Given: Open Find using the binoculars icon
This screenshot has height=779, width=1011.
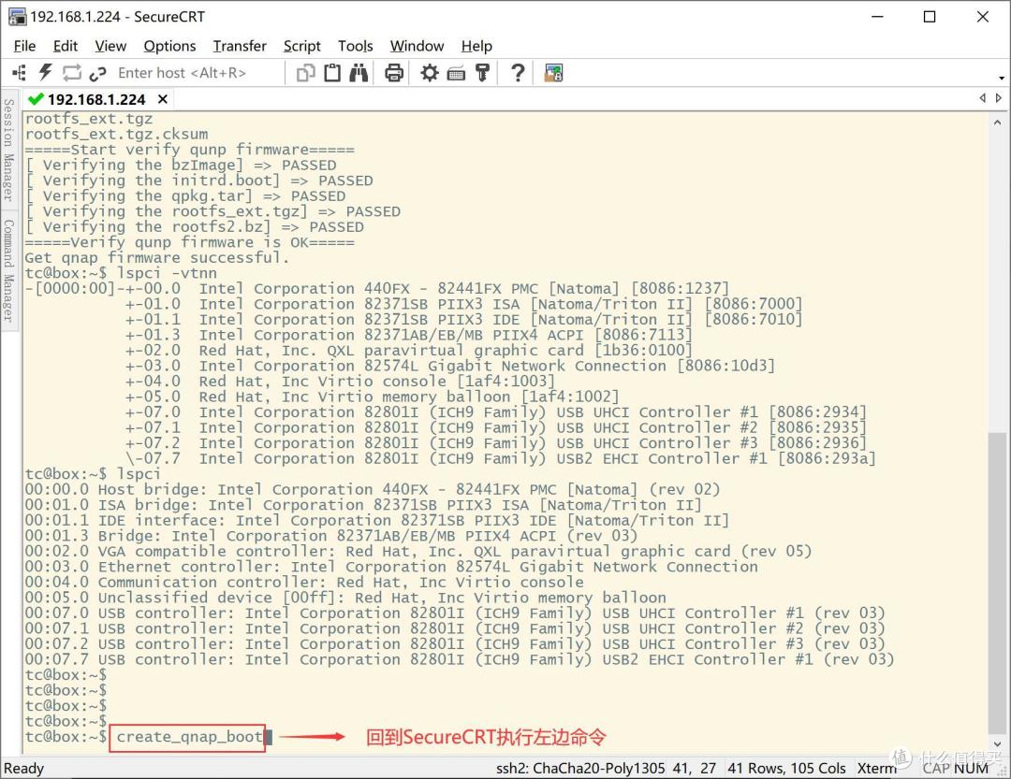Looking at the screenshot, I should point(359,73).
